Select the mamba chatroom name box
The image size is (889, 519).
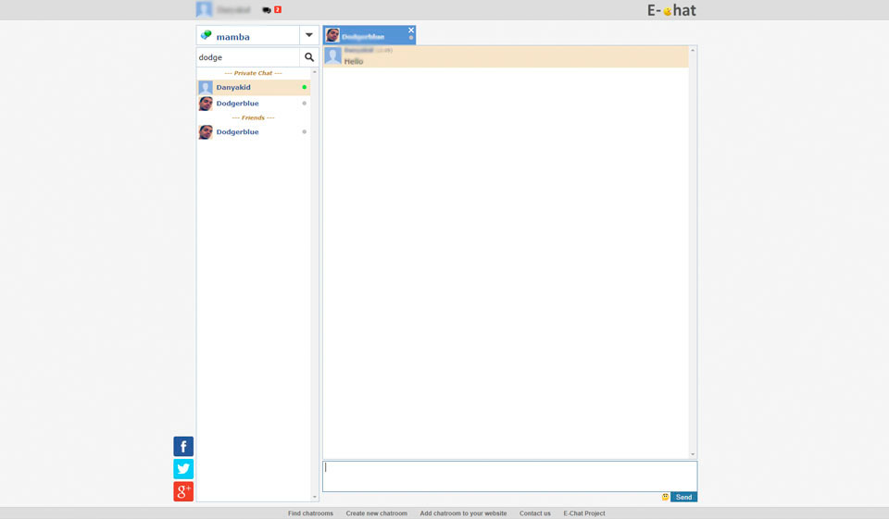248,36
